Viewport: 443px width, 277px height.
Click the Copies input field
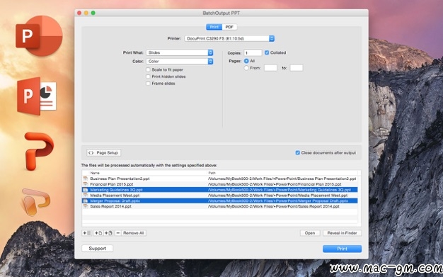tap(253, 52)
